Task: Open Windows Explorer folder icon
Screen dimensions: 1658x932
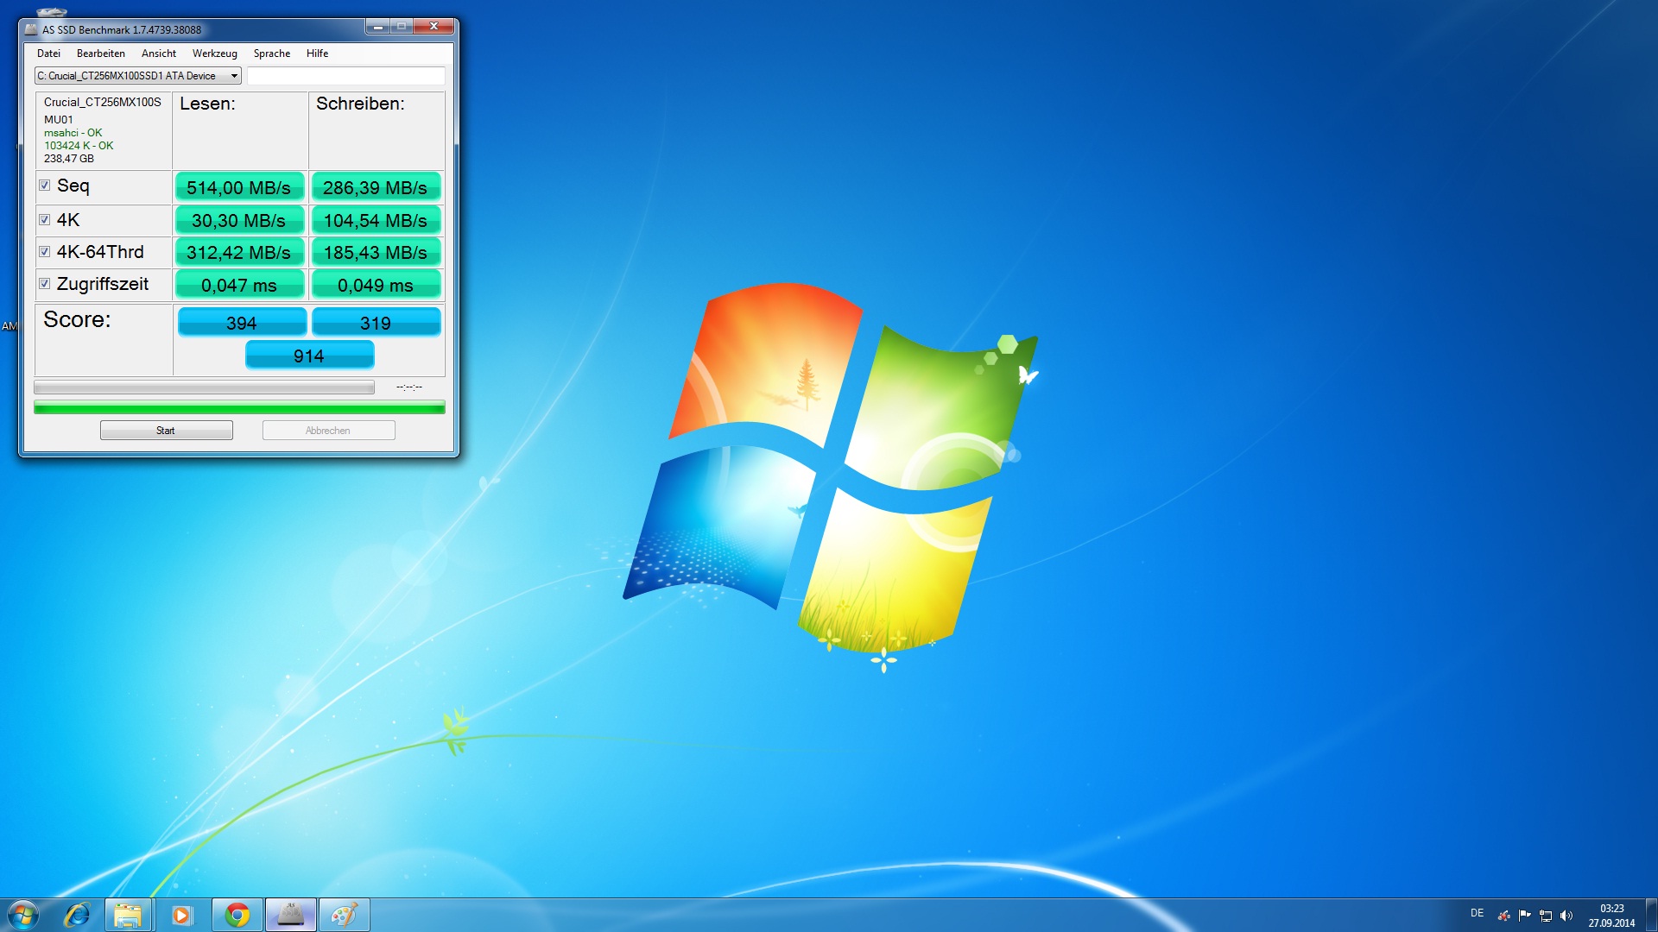Action: pyautogui.click(x=128, y=915)
